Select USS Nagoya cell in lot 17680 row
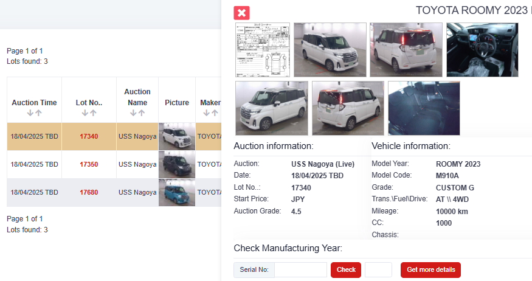This screenshot has width=532, height=281. [x=137, y=192]
